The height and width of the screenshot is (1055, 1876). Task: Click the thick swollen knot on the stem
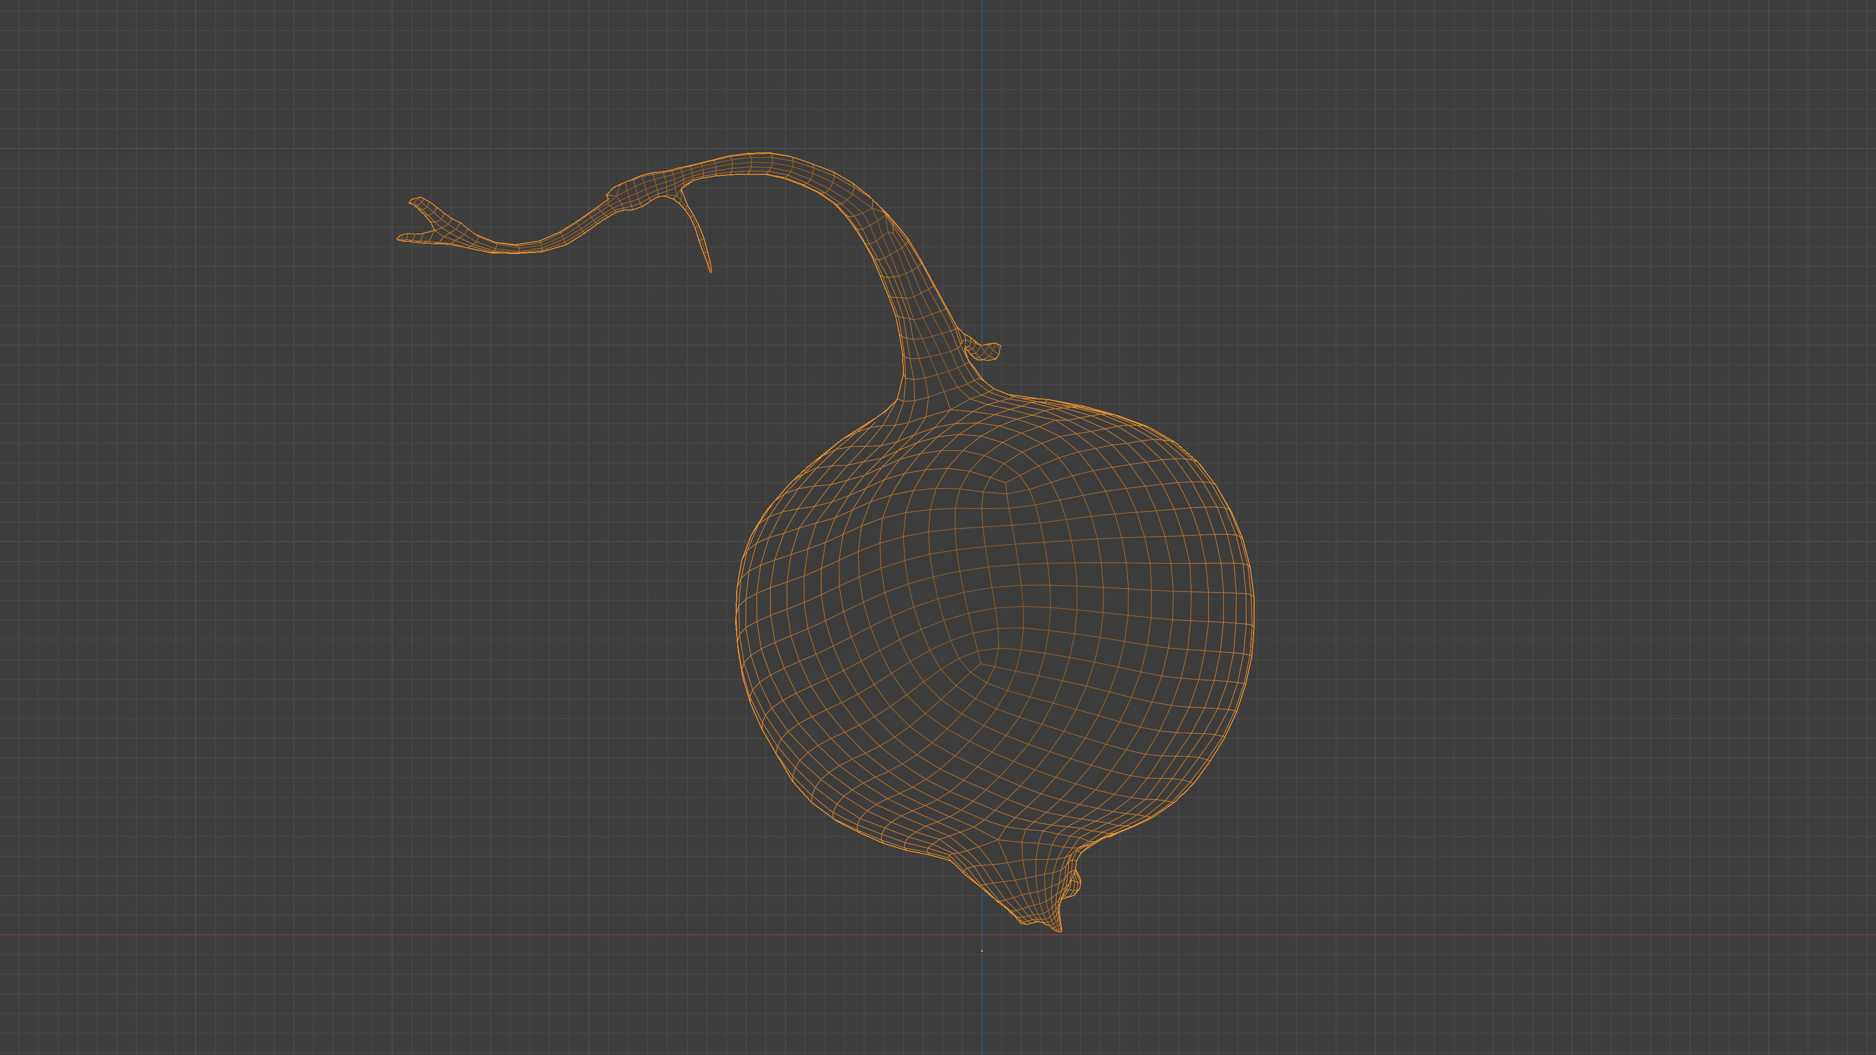pyautogui.click(x=634, y=193)
